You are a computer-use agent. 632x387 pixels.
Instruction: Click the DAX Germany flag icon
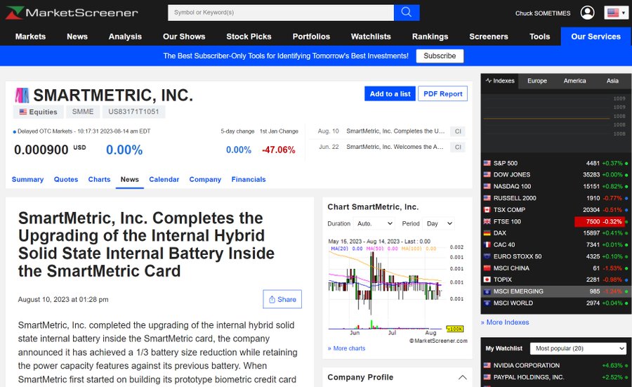coord(487,233)
